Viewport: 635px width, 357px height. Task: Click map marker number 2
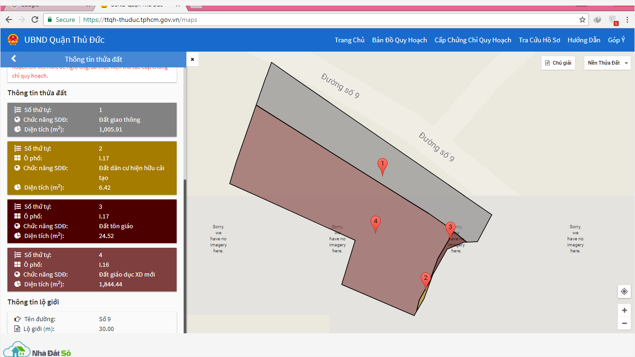(x=425, y=281)
